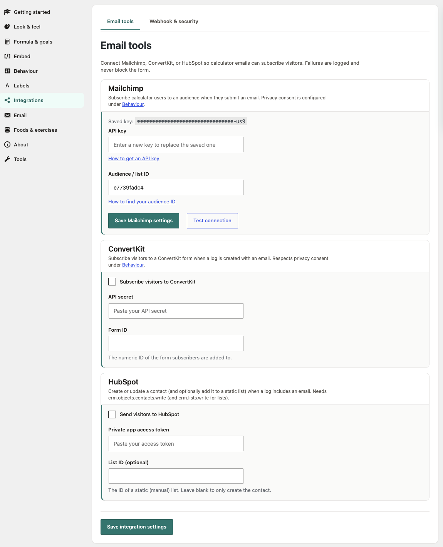Image resolution: width=443 pixels, height=547 pixels.
Task: Click the Test connection button
Action: (x=212, y=221)
